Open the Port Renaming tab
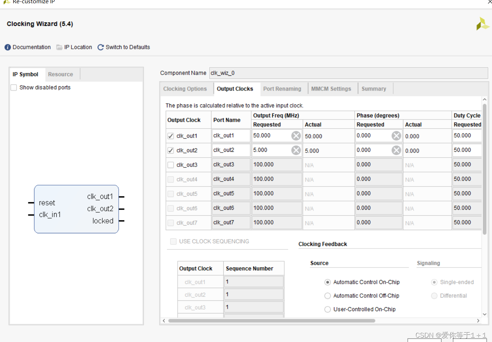The height and width of the screenshot is (342, 492). coord(282,89)
